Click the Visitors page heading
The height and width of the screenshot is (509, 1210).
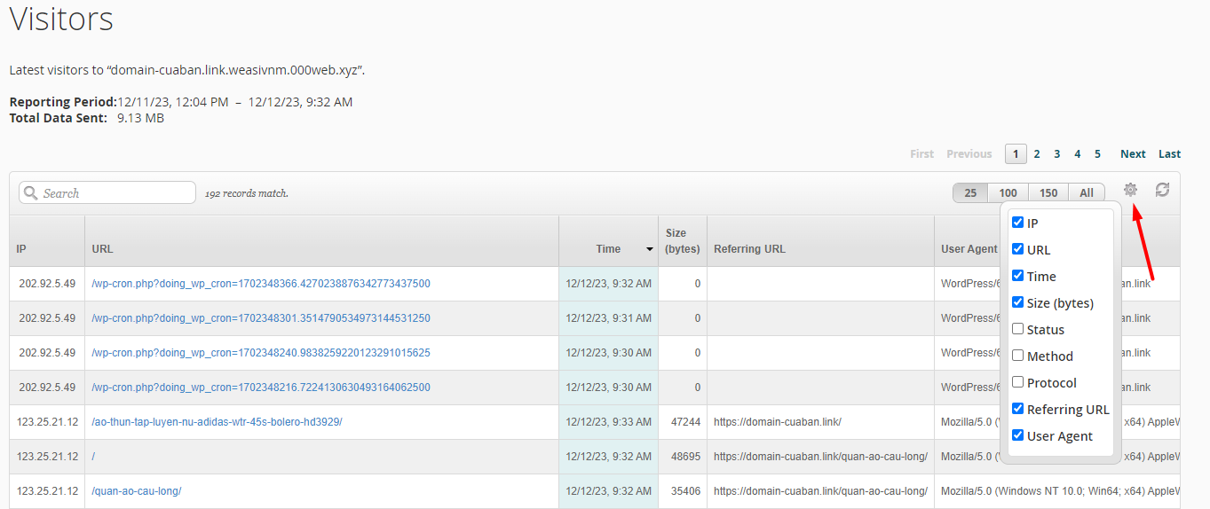point(61,19)
